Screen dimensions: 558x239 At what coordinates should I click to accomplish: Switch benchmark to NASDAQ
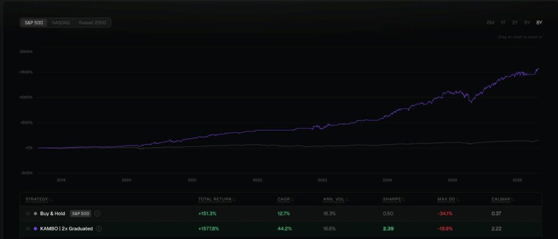click(x=61, y=23)
